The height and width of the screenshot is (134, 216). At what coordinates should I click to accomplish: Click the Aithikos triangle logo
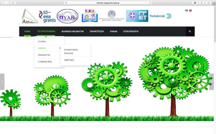click(30, 16)
